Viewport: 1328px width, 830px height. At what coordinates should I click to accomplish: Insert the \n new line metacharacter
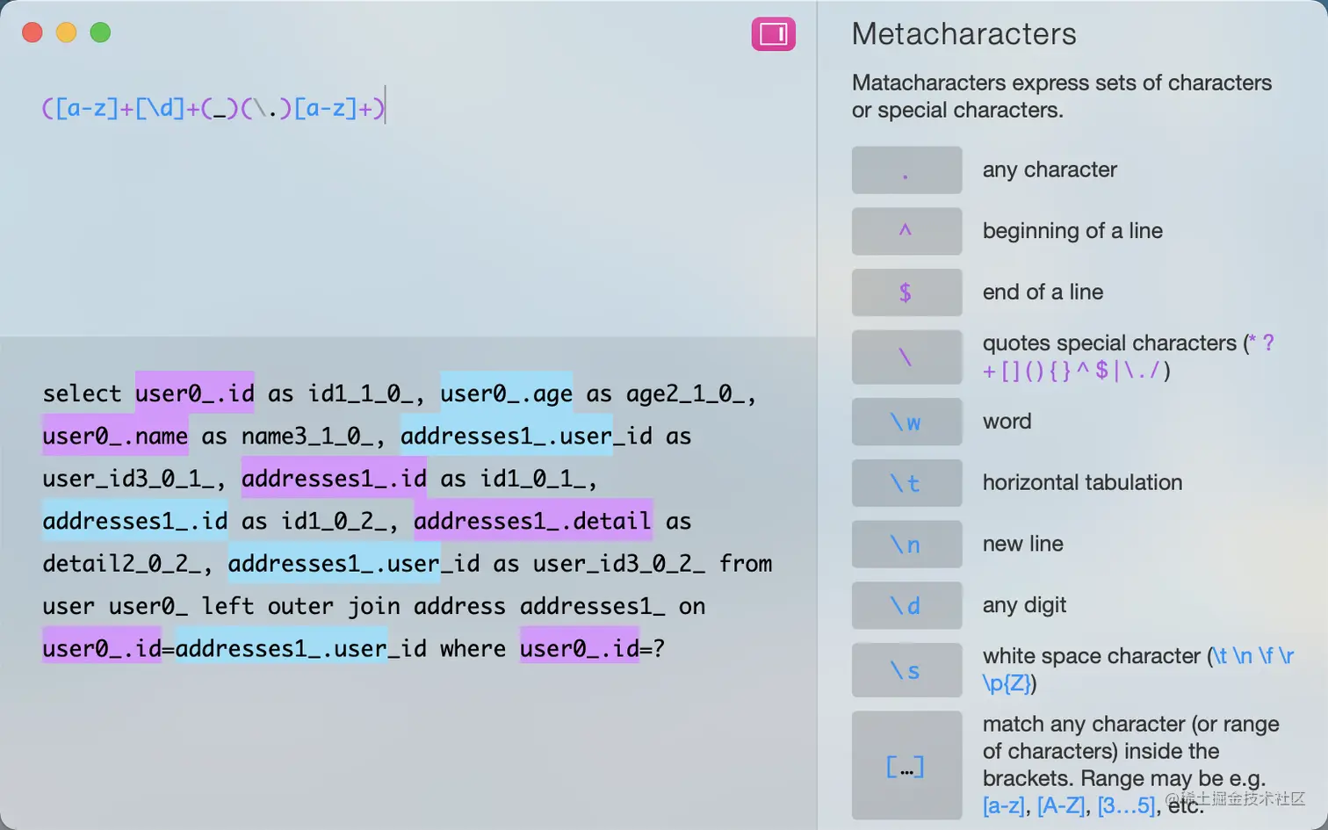tap(906, 545)
